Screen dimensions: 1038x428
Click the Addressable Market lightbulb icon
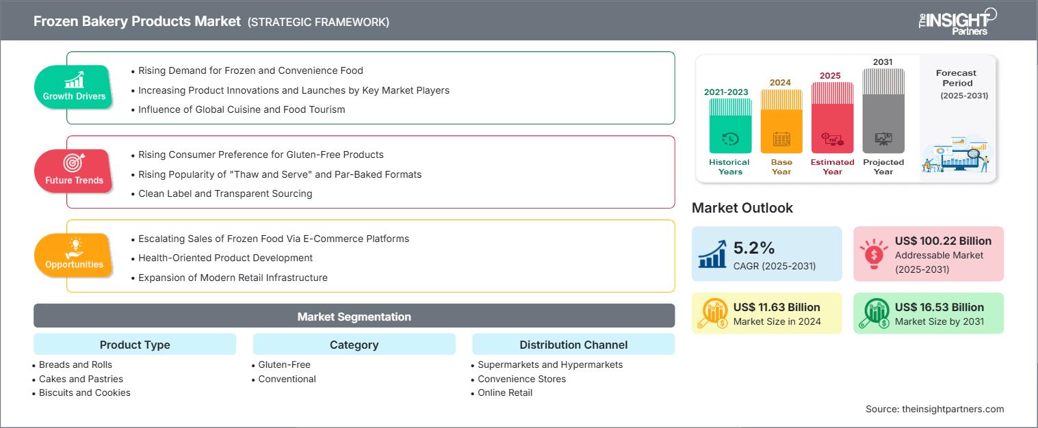[x=874, y=254]
